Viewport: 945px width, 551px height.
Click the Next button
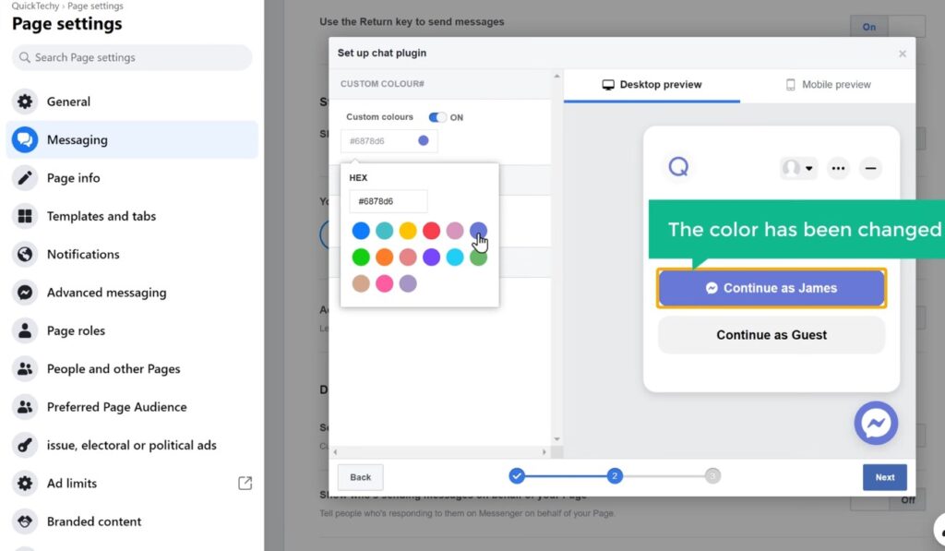tap(884, 477)
